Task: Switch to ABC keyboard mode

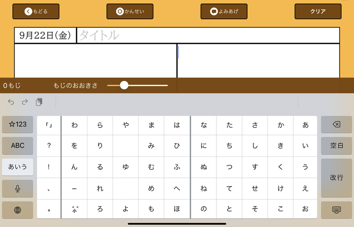Action: pos(18,146)
